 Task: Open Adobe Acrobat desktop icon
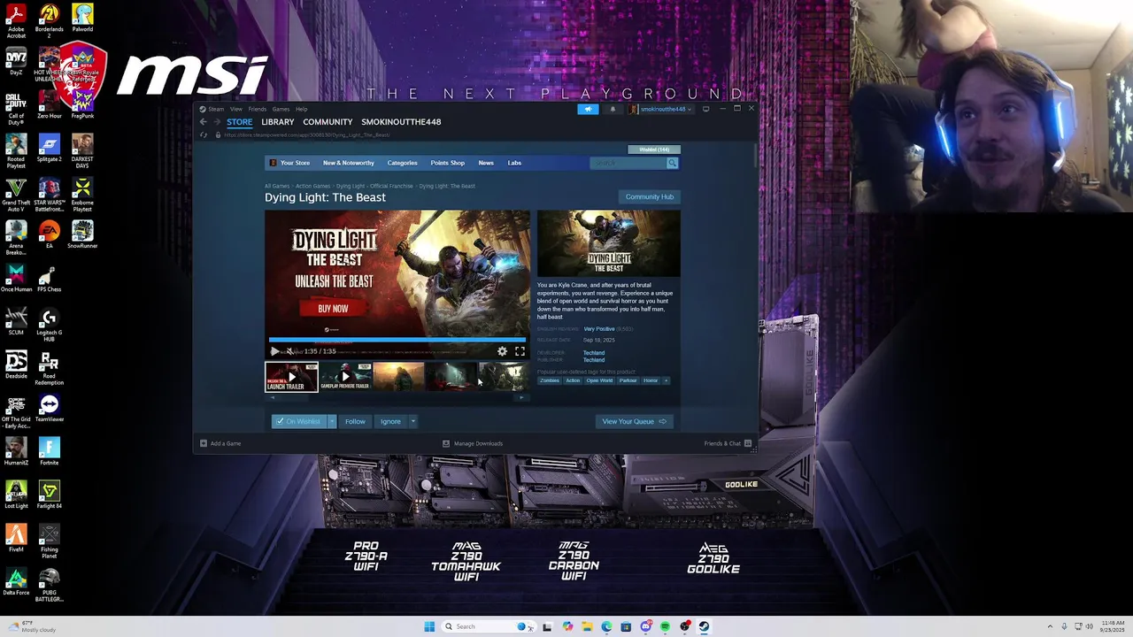click(x=16, y=19)
